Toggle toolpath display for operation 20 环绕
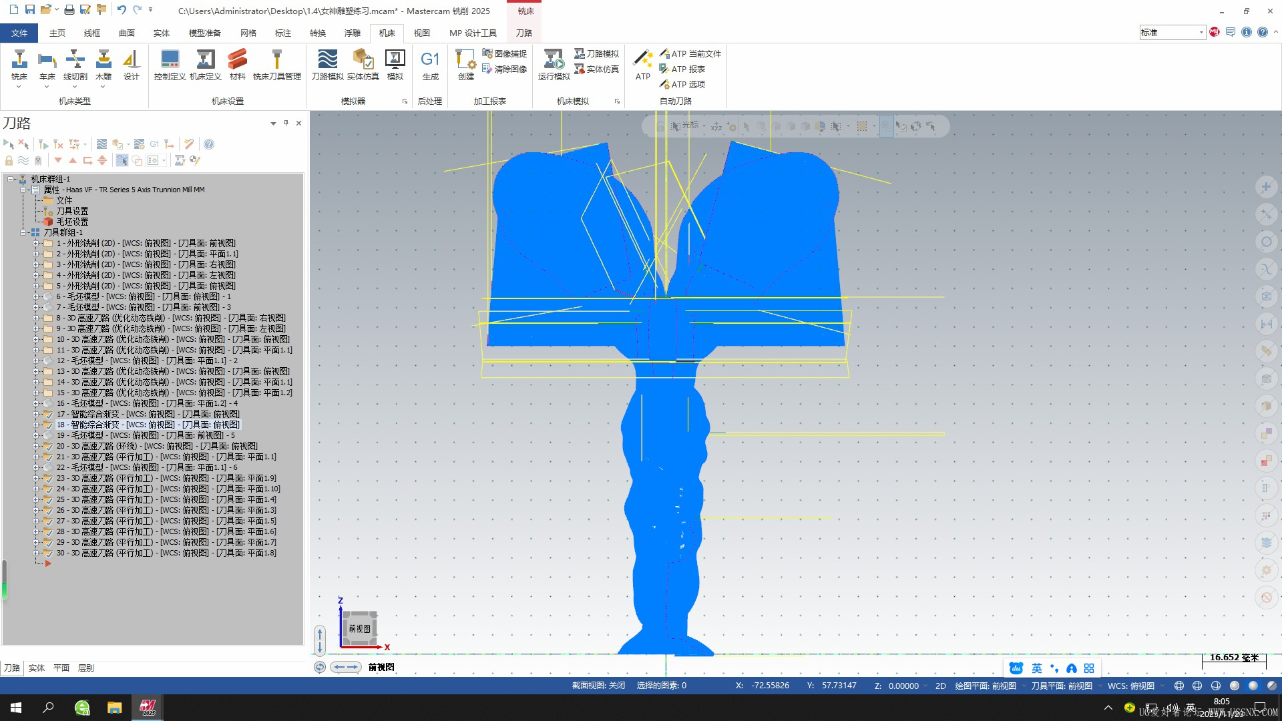The width and height of the screenshot is (1282, 721). click(x=48, y=446)
